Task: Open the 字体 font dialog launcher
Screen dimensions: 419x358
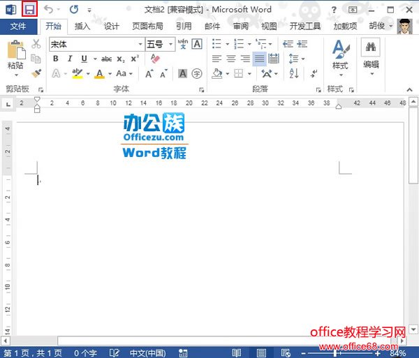Action: pyautogui.click(x=202, y=90)
